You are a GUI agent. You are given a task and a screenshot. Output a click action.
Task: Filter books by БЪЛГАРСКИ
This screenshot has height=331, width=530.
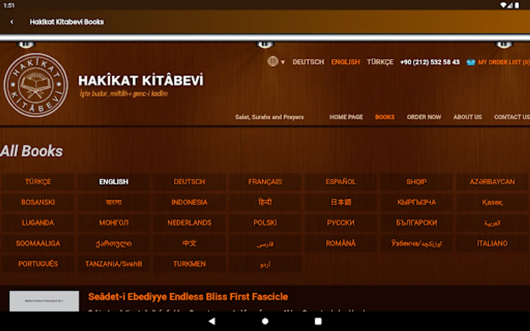(416, 223)
